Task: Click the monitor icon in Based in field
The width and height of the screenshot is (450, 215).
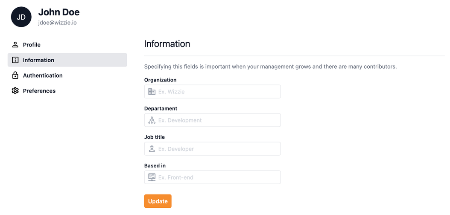Action: coord(152,177)
